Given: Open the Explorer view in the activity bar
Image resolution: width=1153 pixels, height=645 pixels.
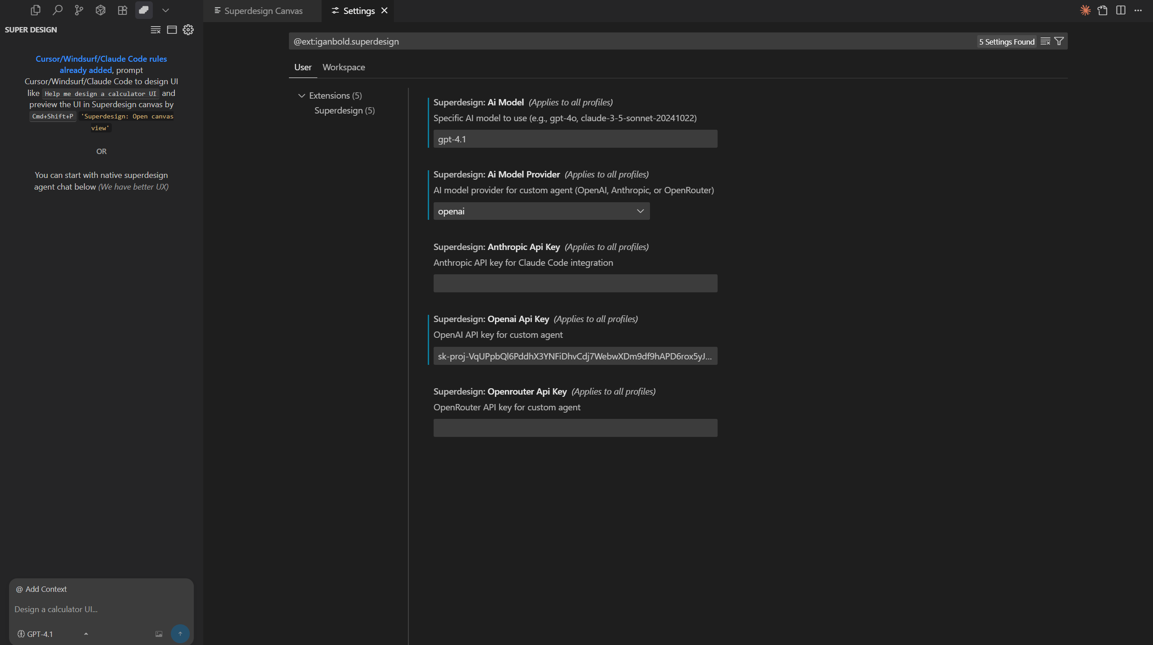Looking at the screenshot, I should (35, 10).
